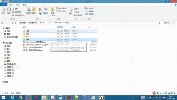The width and height of the screenshot is (177, 100).
Task: Switch to the 共享 (Share) tab
Action: click(x=17, y=5)
